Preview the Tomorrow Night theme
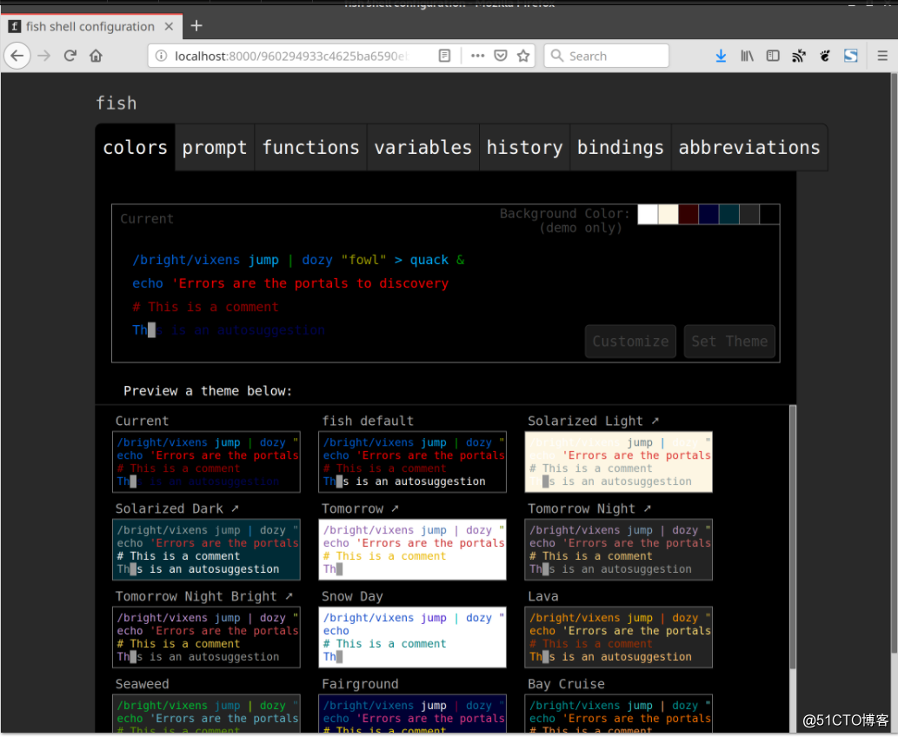898x737 pixels. tap(619, 550)
